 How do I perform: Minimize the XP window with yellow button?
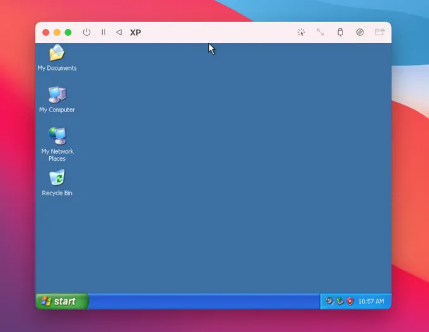pyautogui.click(x=57, y=33)
